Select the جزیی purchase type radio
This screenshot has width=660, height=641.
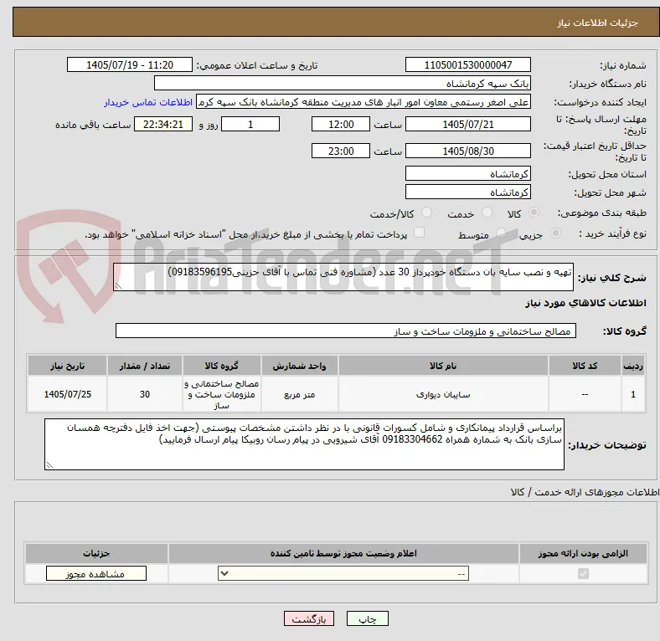(x=555, y=233)
